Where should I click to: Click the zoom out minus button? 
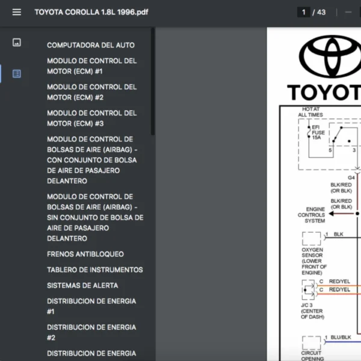pyautogui.click(x=348, y=12)
